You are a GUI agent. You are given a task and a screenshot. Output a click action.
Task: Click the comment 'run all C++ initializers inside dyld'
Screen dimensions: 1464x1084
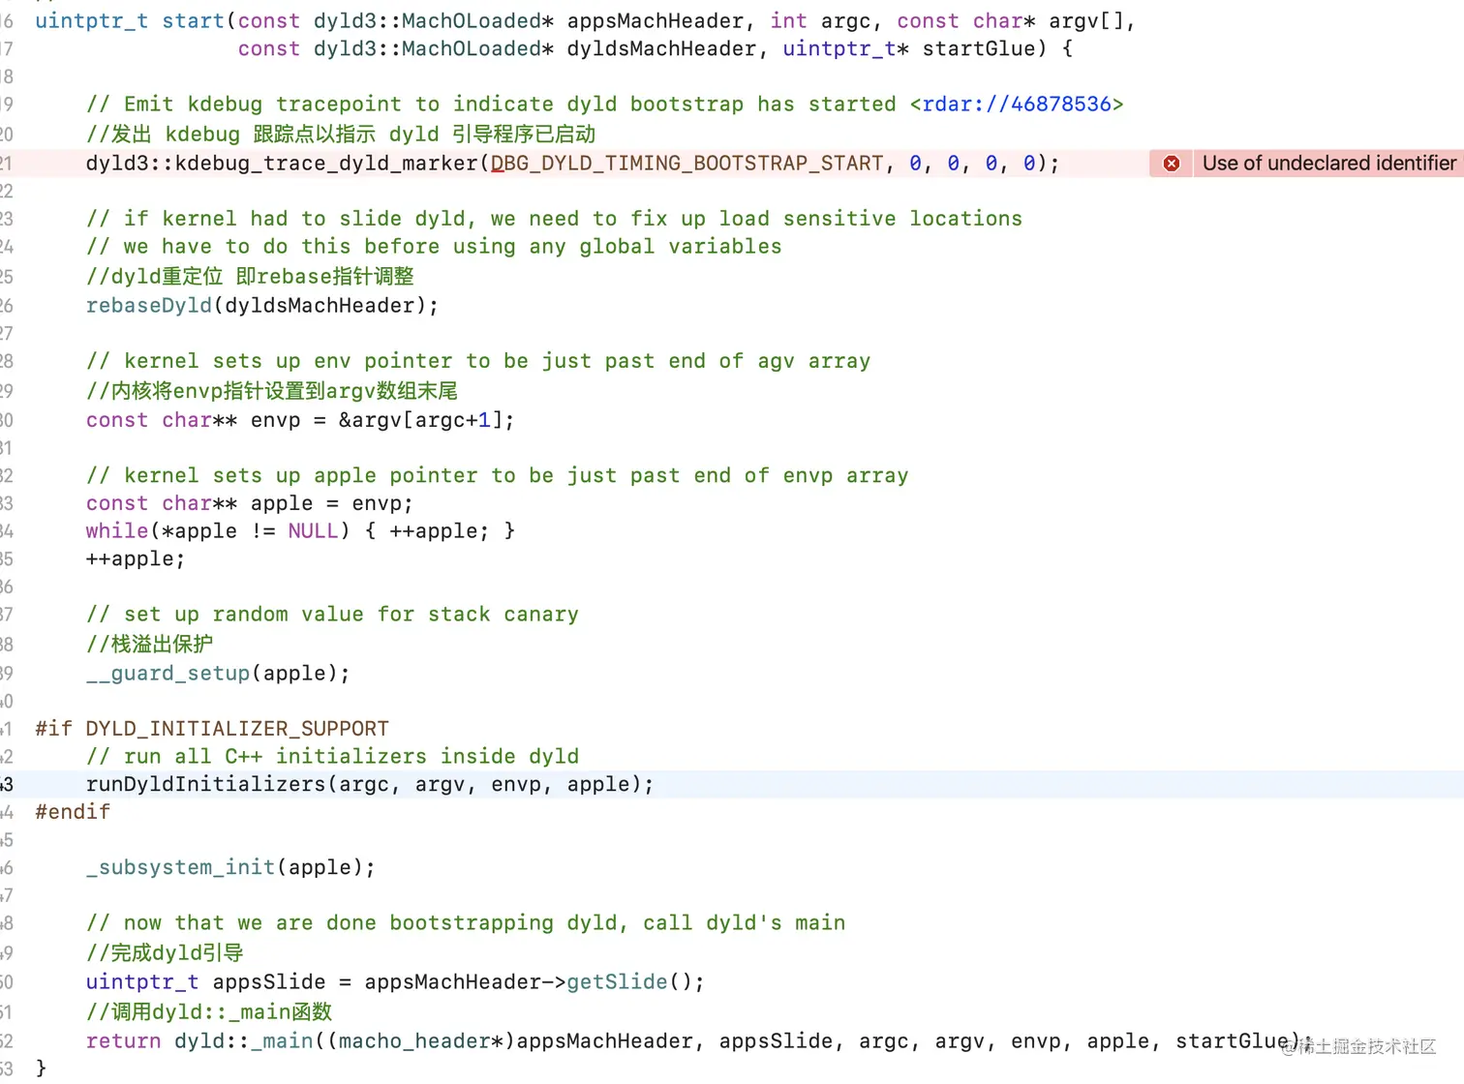(332, 757)
